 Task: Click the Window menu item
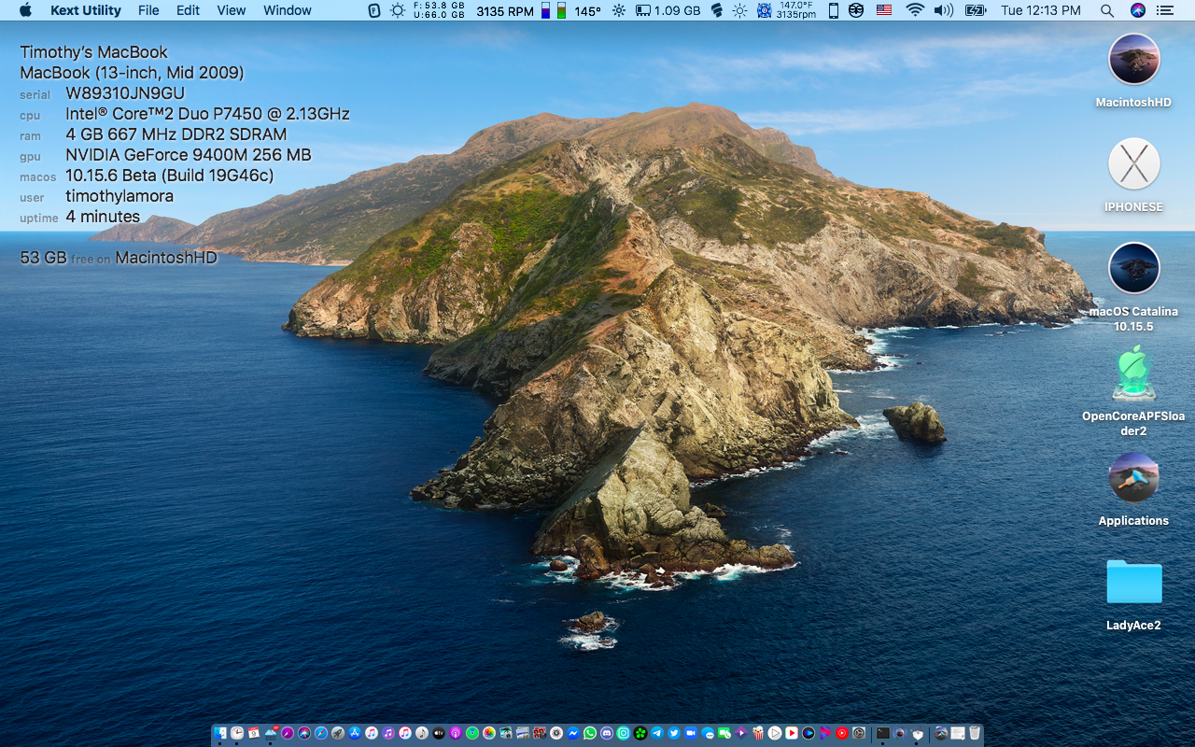tap(287, 10)
